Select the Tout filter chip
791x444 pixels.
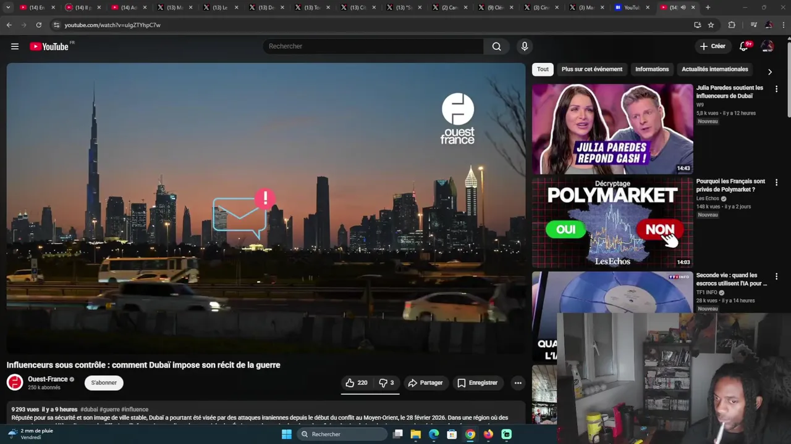point(543,69)
